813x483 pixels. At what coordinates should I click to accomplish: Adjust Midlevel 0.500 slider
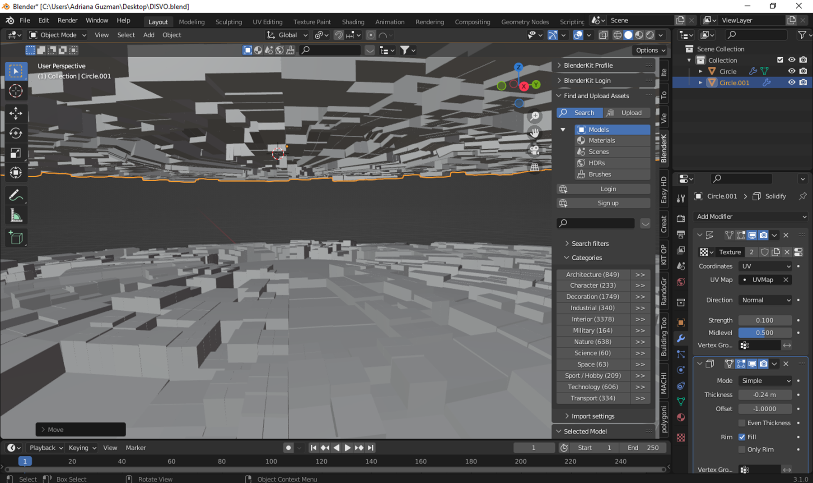coord(765,333)
